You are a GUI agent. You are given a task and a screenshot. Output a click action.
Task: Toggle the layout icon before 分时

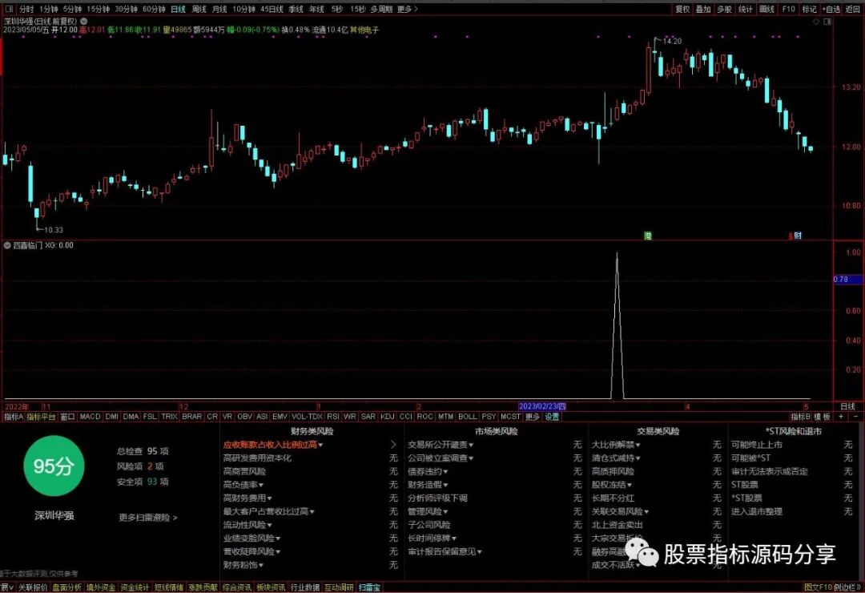(x=9, y=10)
